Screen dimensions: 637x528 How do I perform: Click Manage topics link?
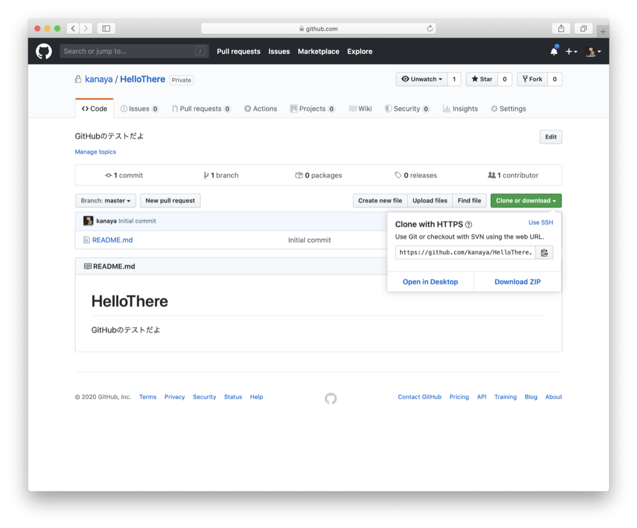coord(96,152)
